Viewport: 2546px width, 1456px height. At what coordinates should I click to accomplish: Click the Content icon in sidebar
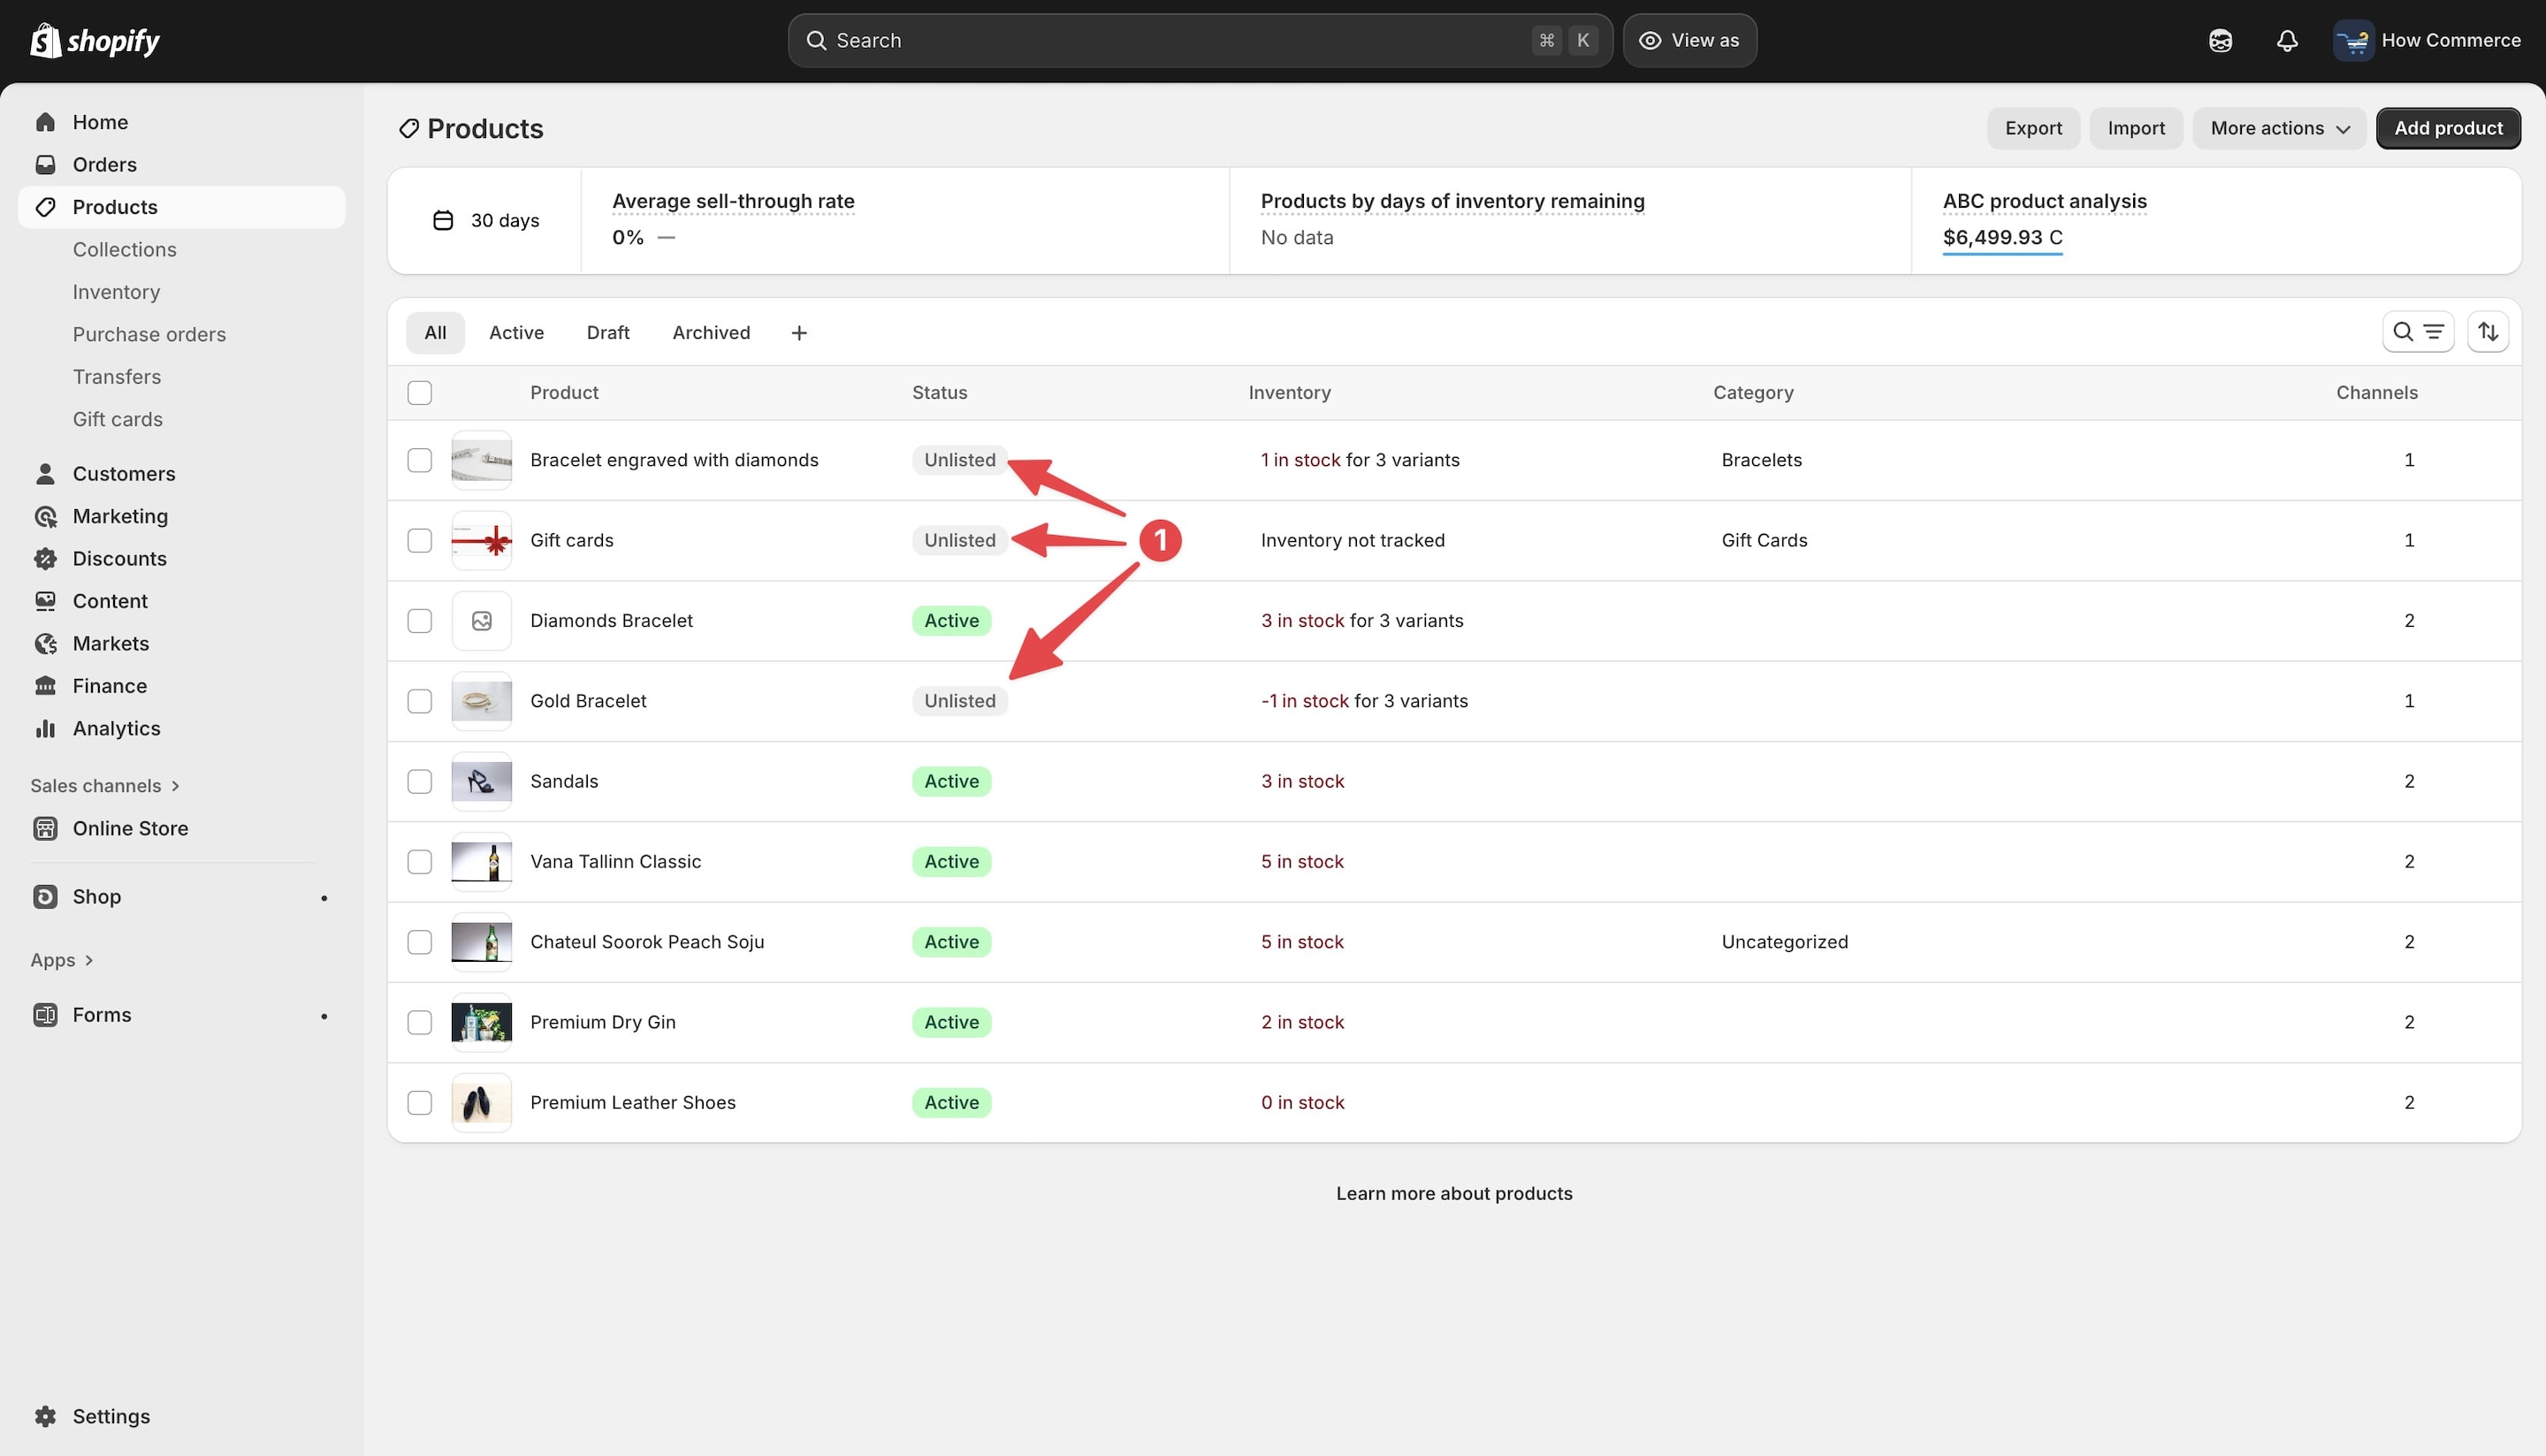point(45,601)
